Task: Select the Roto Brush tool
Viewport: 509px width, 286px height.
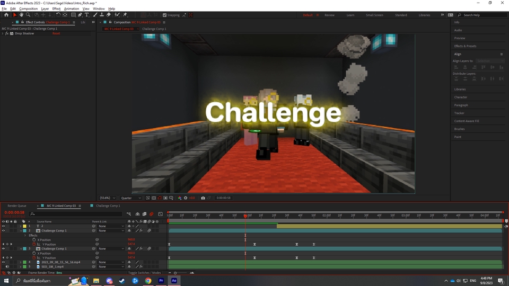Action: tap(117, 15)
